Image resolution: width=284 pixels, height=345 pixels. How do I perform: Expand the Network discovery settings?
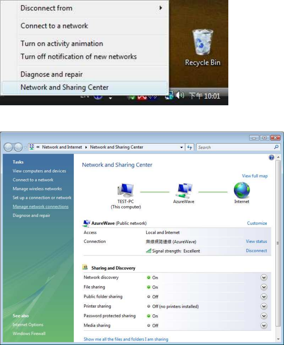(x=264, y=278)
